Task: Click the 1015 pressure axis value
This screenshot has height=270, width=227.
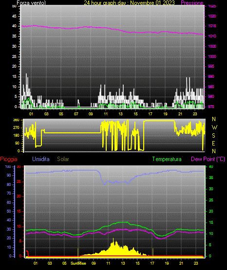Action: [x=212, y=26]
